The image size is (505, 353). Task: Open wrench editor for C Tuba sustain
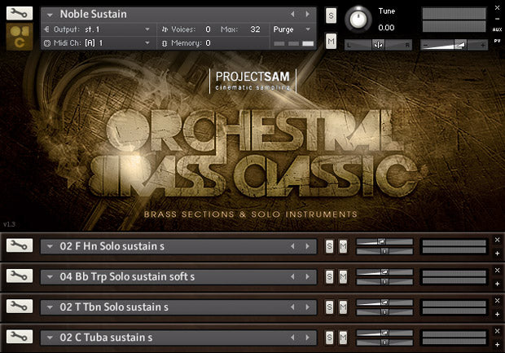[20, 337]
